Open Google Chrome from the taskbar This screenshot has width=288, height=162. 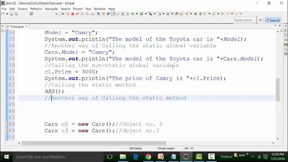tap(148, 157)
